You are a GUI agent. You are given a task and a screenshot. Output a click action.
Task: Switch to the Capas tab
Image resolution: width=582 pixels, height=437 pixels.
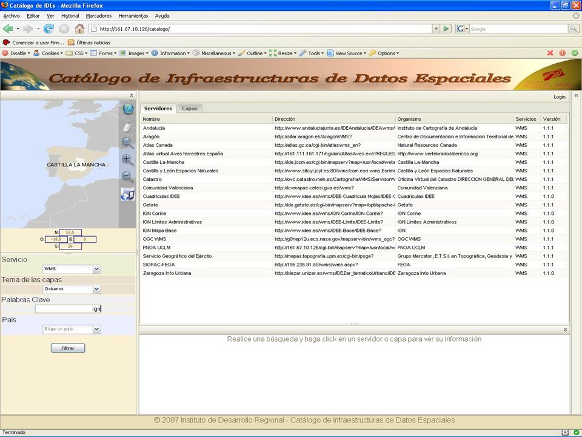tap(190, 108)
